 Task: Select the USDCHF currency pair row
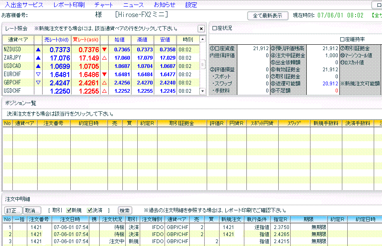[101, 91]
